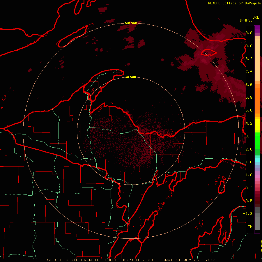Screen dimensions: 262x262
Task: Click the 9.8 value on the color scale
Action: (x=249, y=33)
